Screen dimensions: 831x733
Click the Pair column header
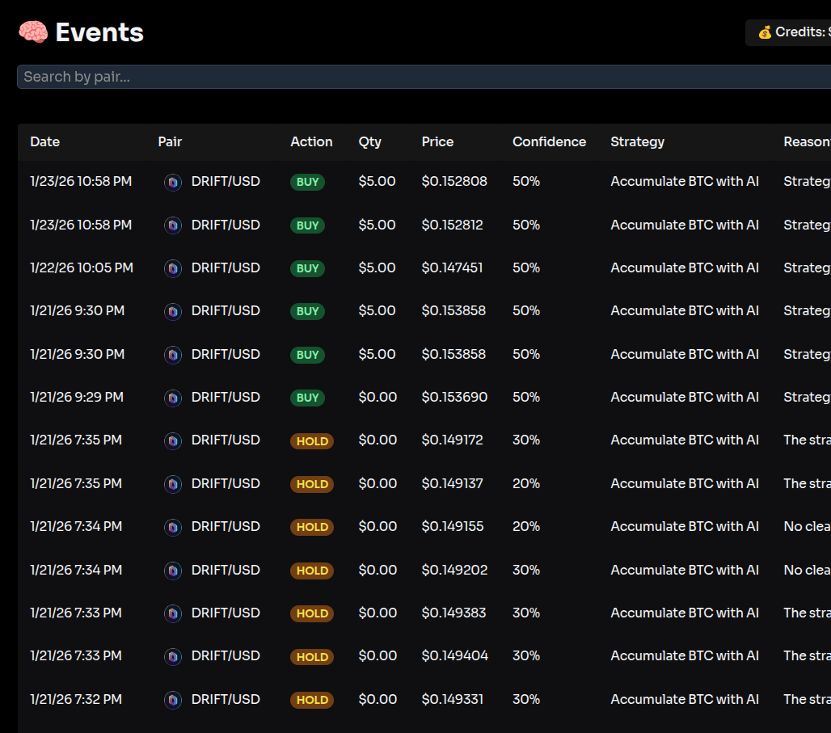[170, 141]
